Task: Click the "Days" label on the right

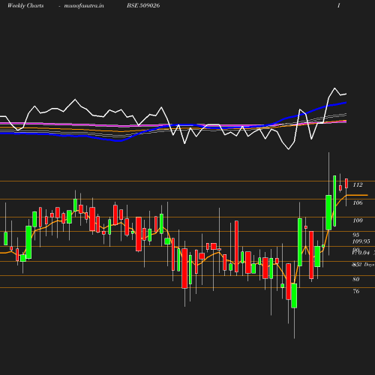Action: pos(369,265)
